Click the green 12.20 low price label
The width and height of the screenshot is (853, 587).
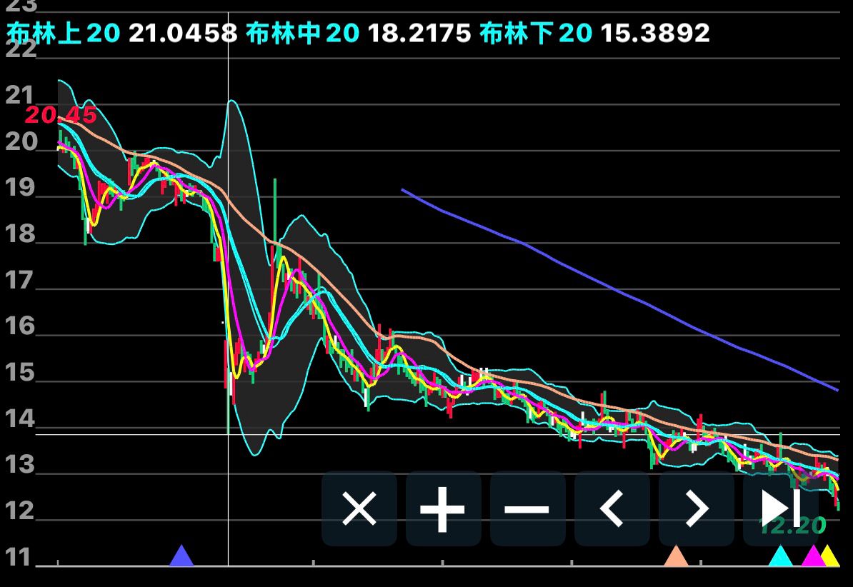[792, 526]
